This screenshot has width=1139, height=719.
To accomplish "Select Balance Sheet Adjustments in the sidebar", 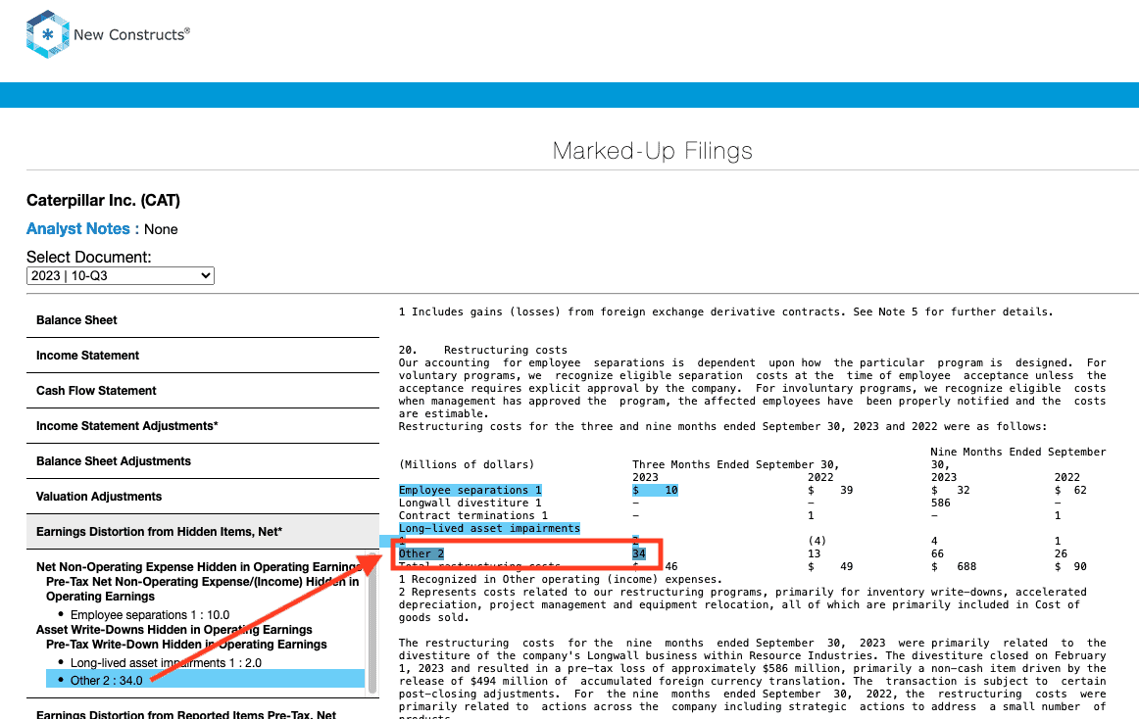I will [x=203, y=461].
